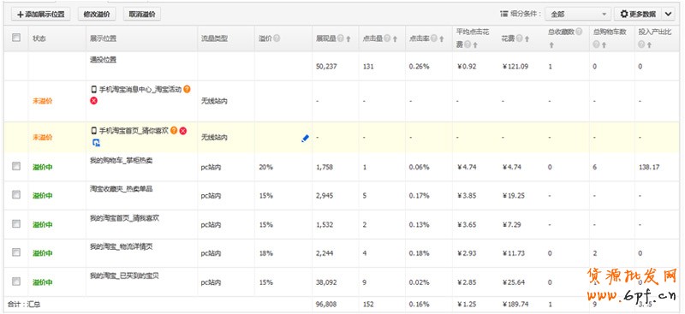Image resolution: width=685 pixels, height=314 pixels.
Task: Check the box for 淘宝收藏夹_热卖单品 row
Action: [x=16, y=195]
